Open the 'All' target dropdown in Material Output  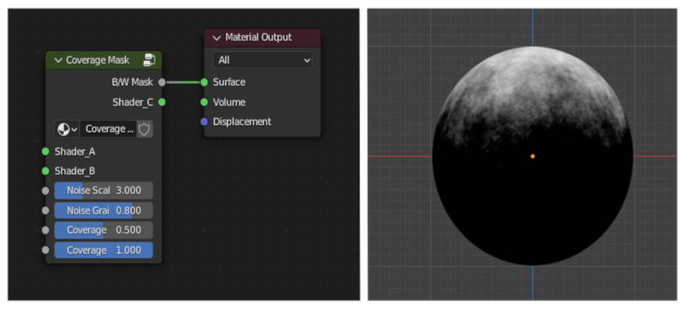point(262,60)
